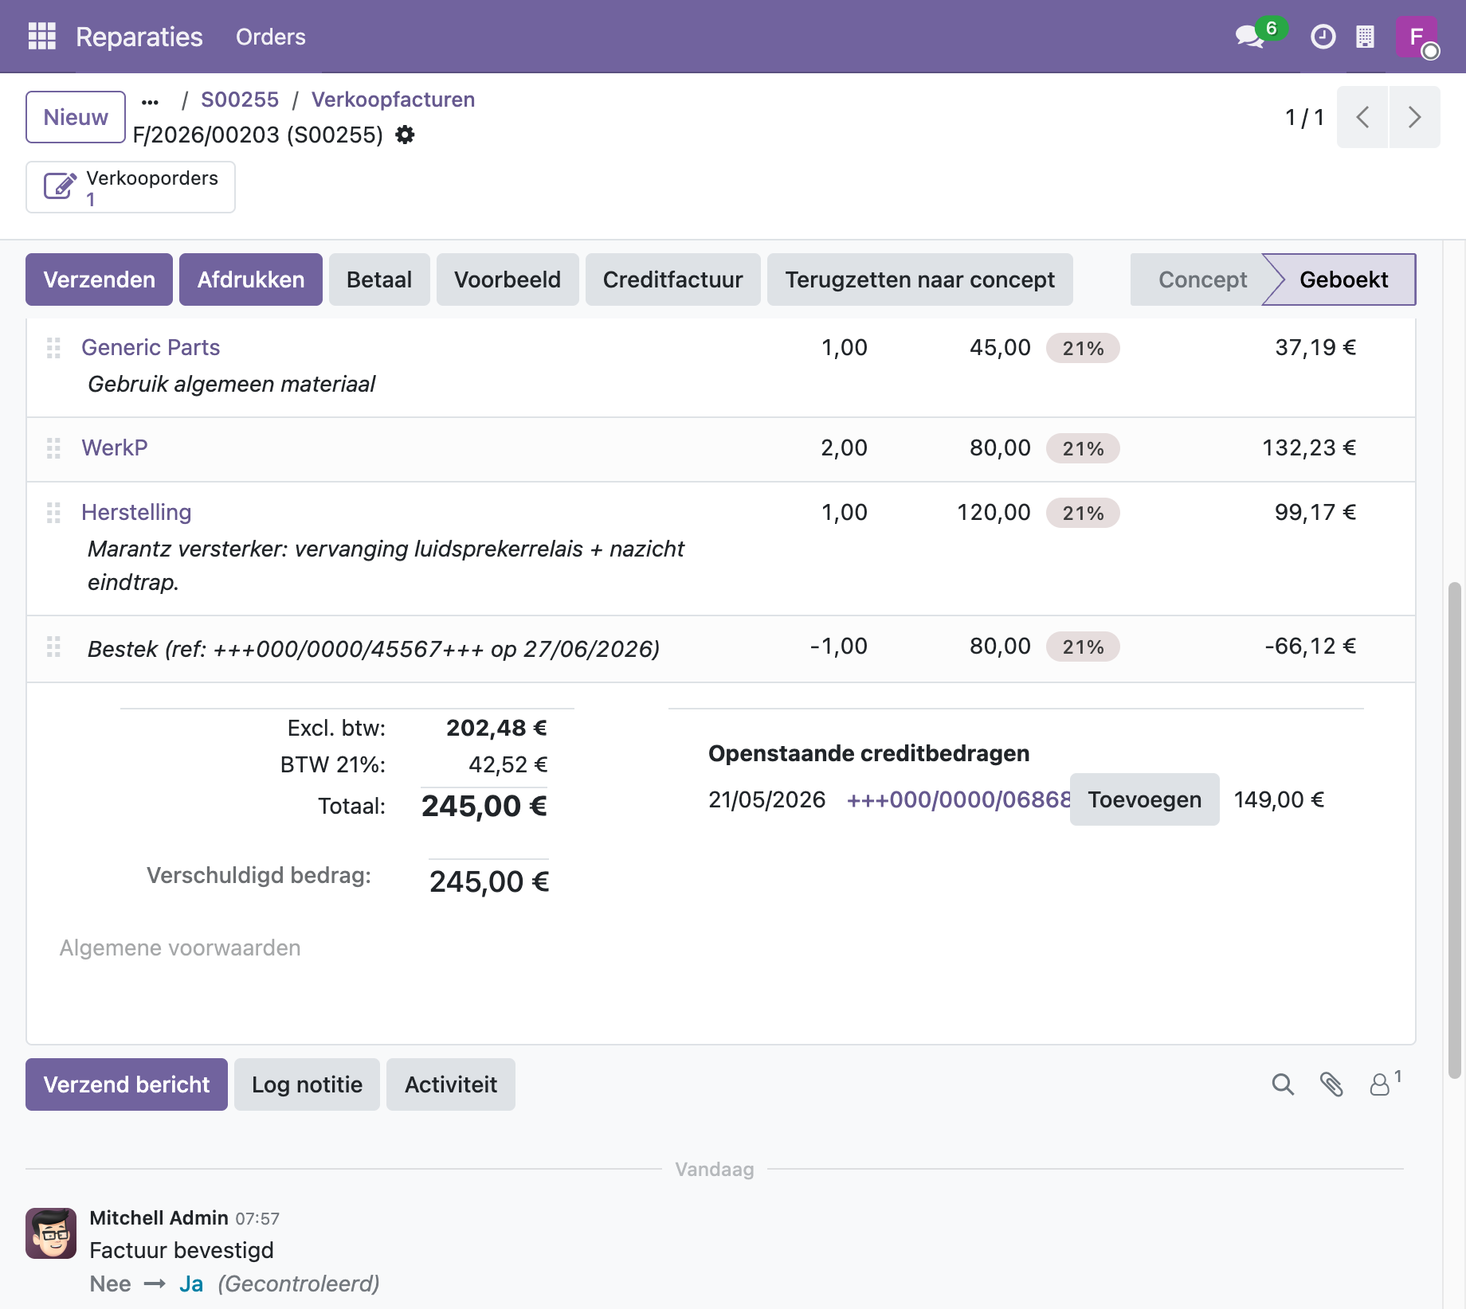
Task: Open the Verkooporders smart button
Action: coord(131,187)
